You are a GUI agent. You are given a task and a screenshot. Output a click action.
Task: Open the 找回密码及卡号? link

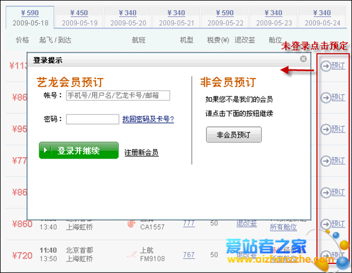(148, 119)
